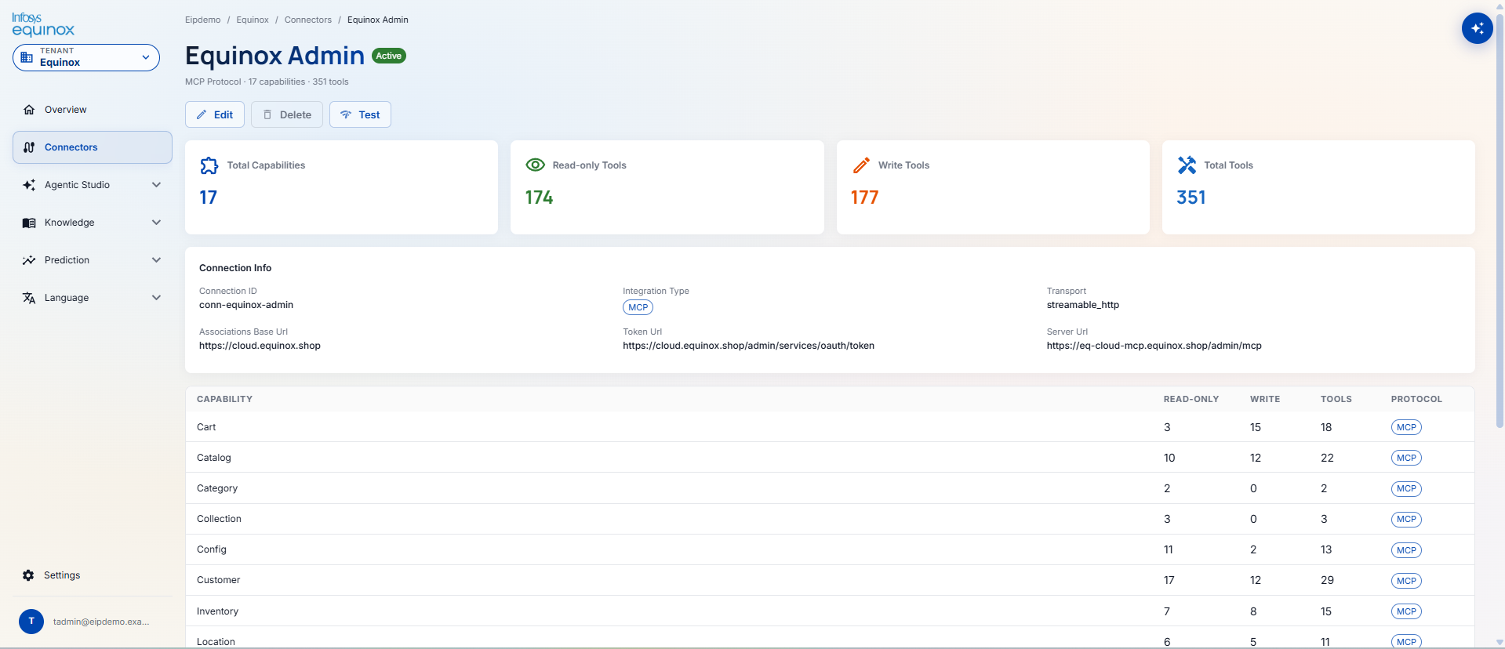This screenshot has width=1505, height=649.
Task: Go to Overview in the sidebar
Action: pos(93,110)
